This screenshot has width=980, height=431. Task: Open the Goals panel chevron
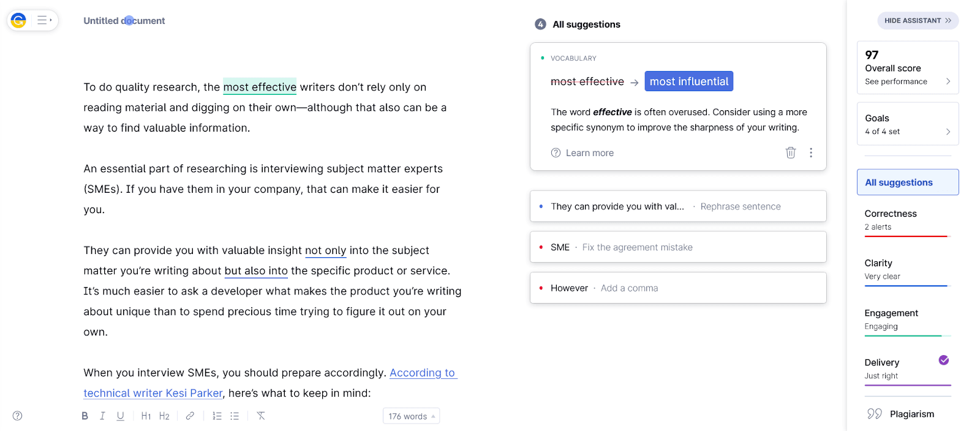(948, 132)
